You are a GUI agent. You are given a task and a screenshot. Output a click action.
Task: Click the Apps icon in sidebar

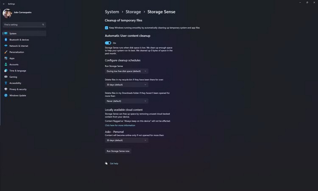6,58
